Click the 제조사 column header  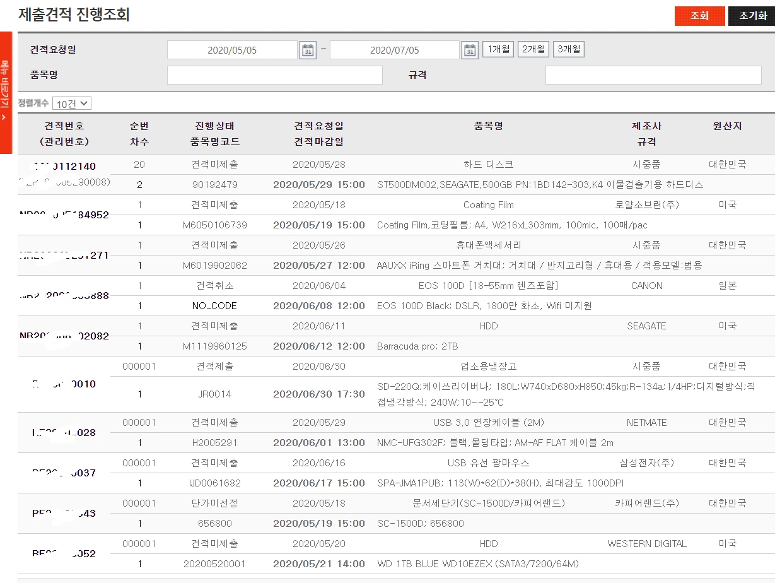coord(646,126)
